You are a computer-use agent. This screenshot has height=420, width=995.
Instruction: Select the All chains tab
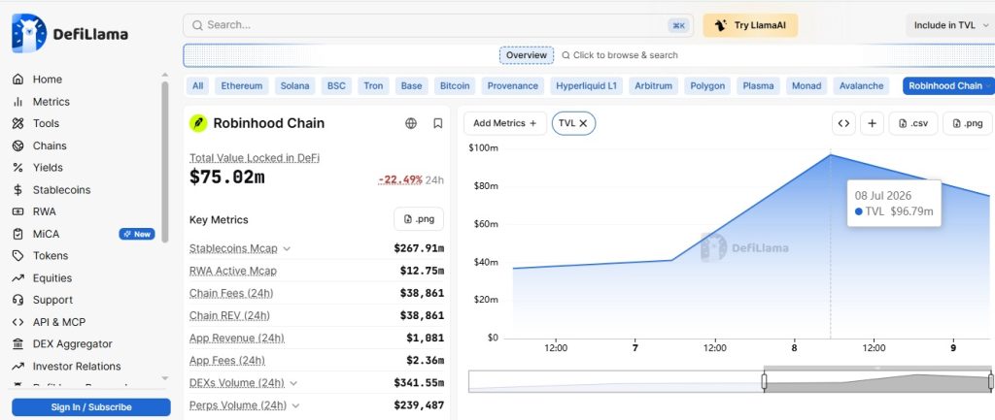[x=198, y=86]
